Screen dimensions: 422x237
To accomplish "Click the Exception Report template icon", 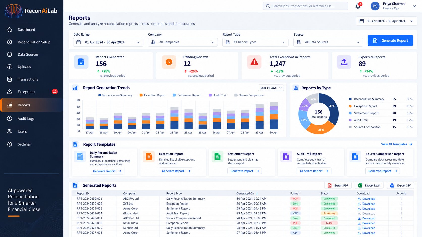I will pos(149,157).
